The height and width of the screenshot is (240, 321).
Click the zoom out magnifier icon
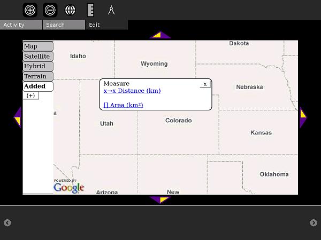[50, 10]
